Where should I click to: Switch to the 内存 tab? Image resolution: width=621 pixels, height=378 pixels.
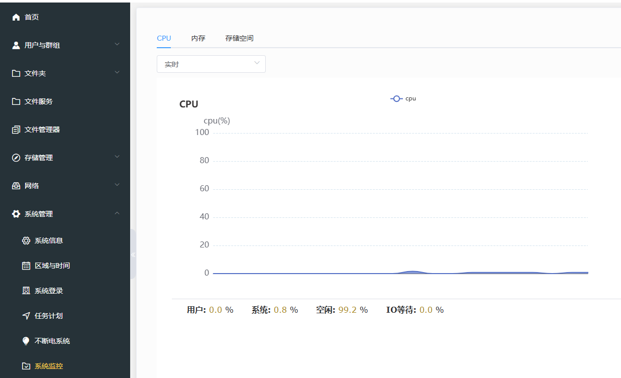(198, 38)
